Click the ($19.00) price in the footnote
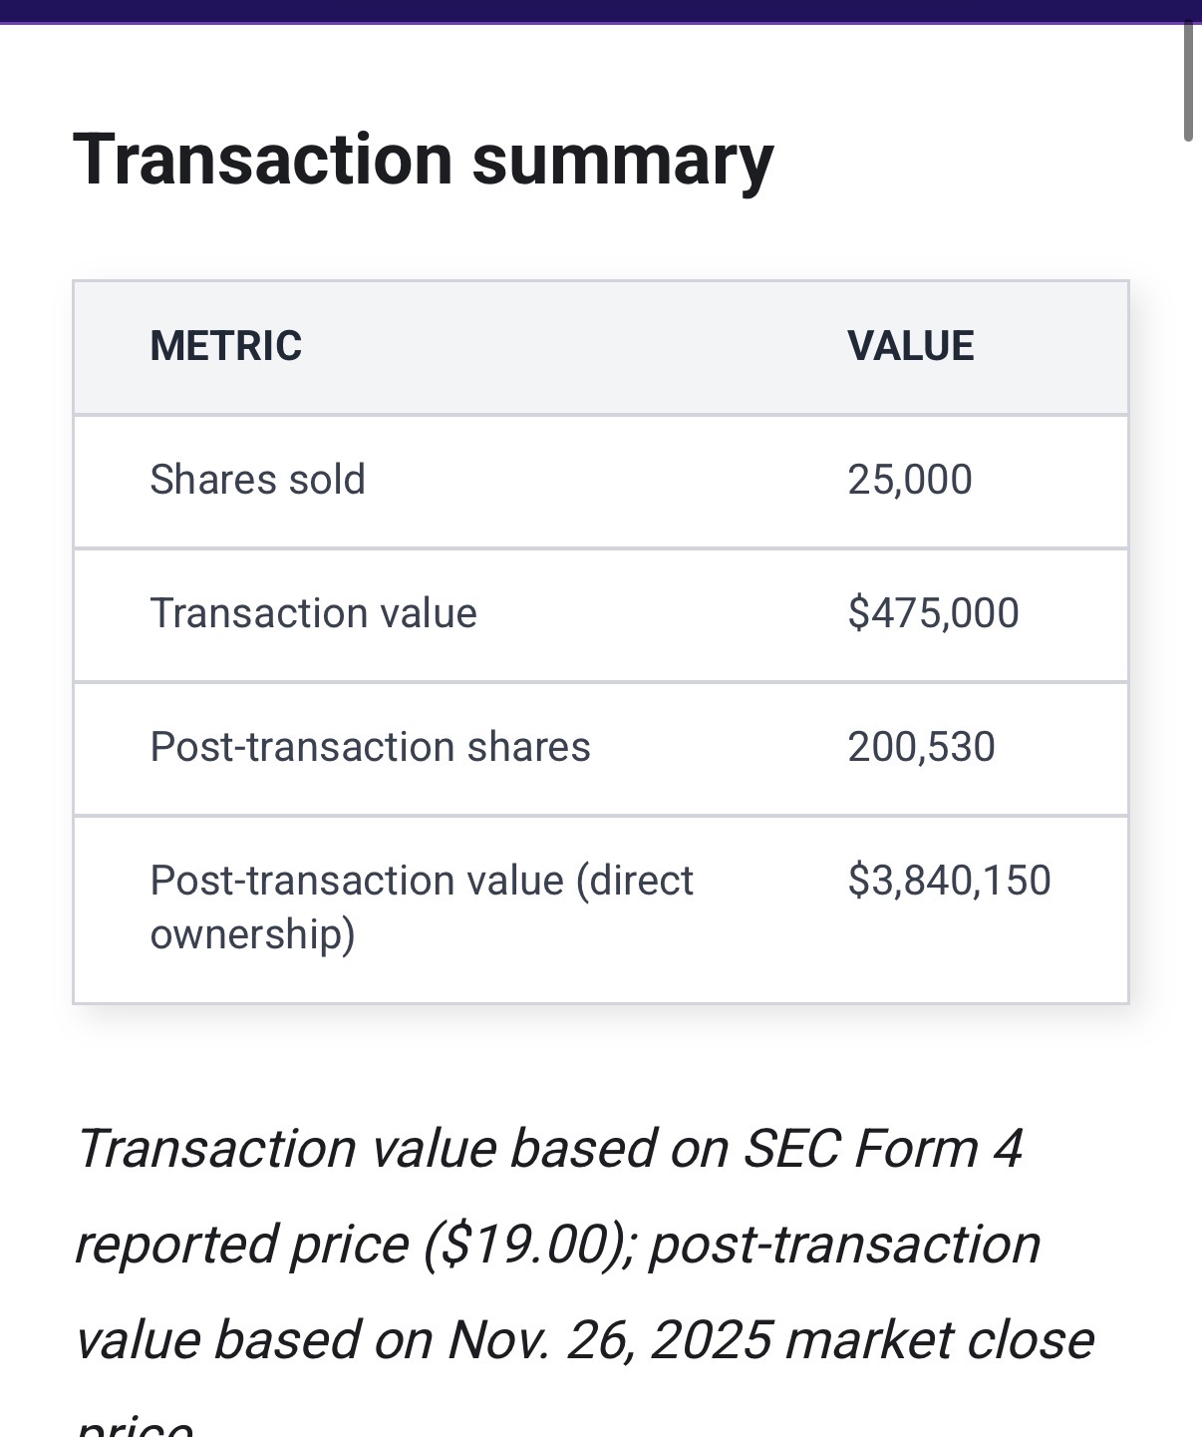Screen dimensions: 1202x1437 [528, 1245]
